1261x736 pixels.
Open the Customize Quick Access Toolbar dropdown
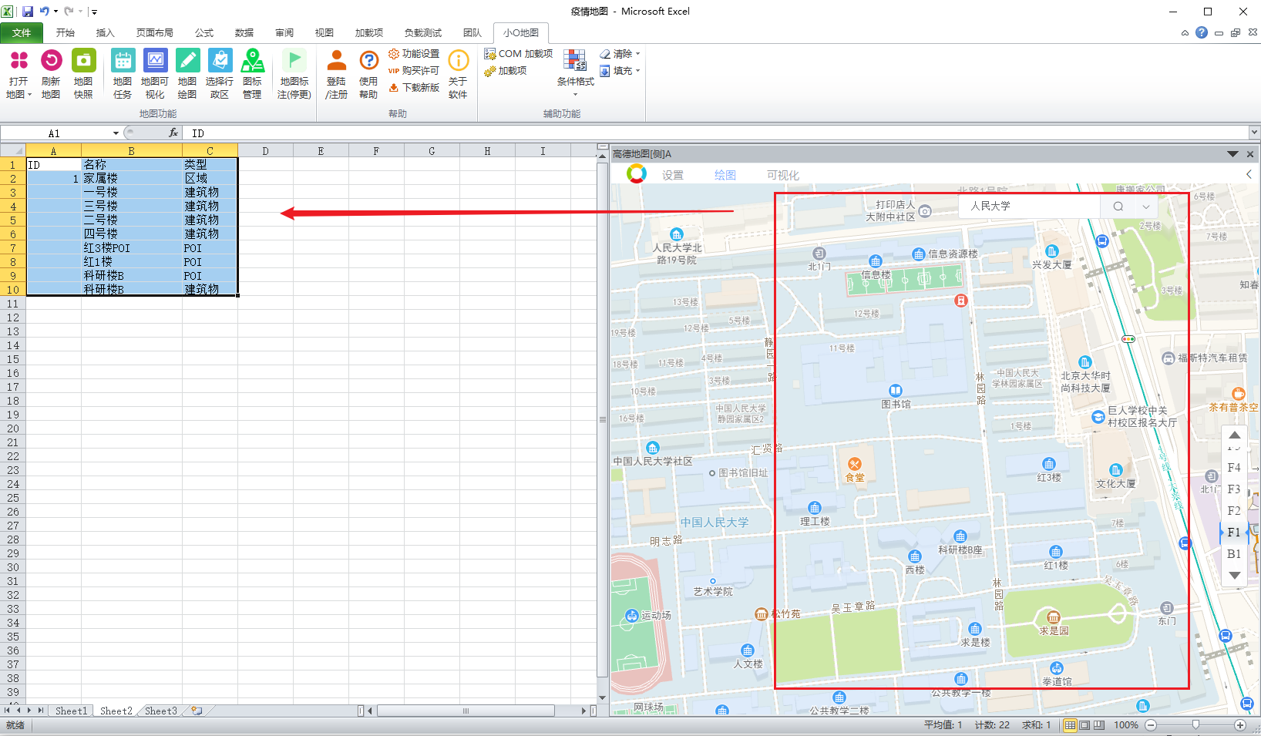94,12
